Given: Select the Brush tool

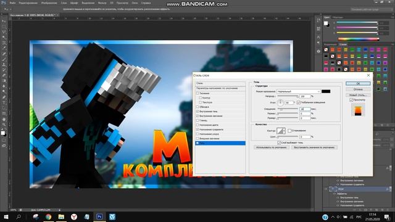Looking at the screenshot, I should (x=4, y=59).
